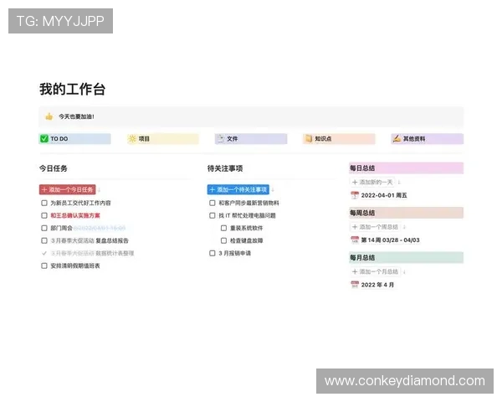
Task: Click the orange 每周总结 header
Action: click(407, 213)
